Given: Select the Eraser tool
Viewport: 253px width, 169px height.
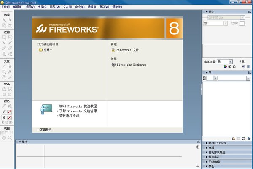Looking at the screenshot, I should point(10,48).
